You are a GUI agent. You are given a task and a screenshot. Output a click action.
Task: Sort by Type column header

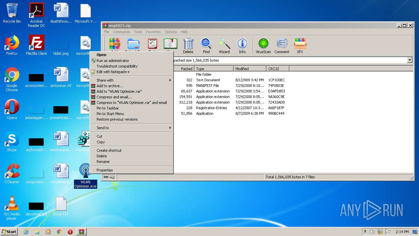[214, 69]
